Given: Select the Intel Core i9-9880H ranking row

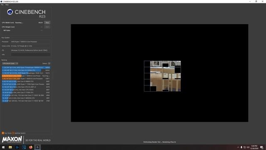Looking at the screenshot, I should (x=26, y=82).
